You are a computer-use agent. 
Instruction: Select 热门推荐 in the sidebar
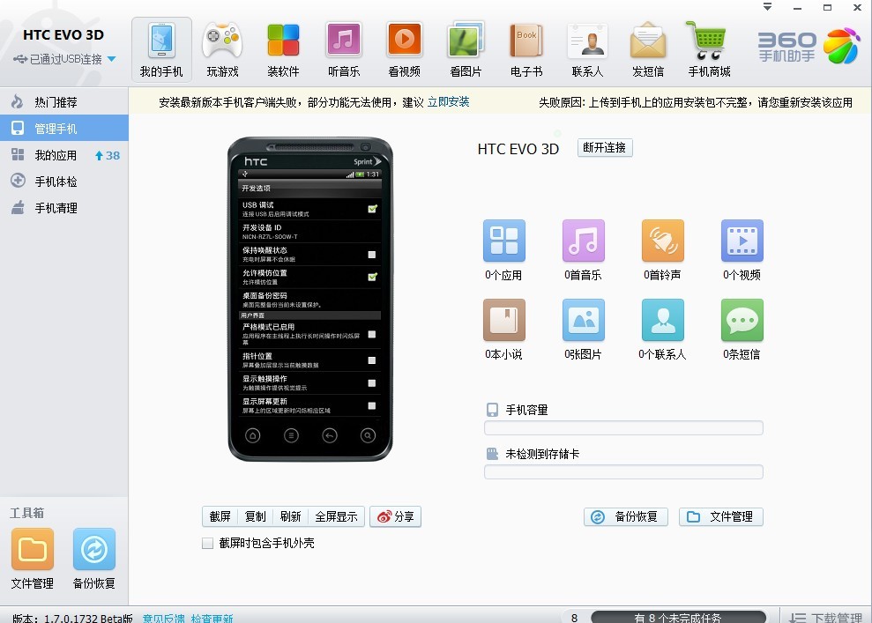[x=64, y=102]
